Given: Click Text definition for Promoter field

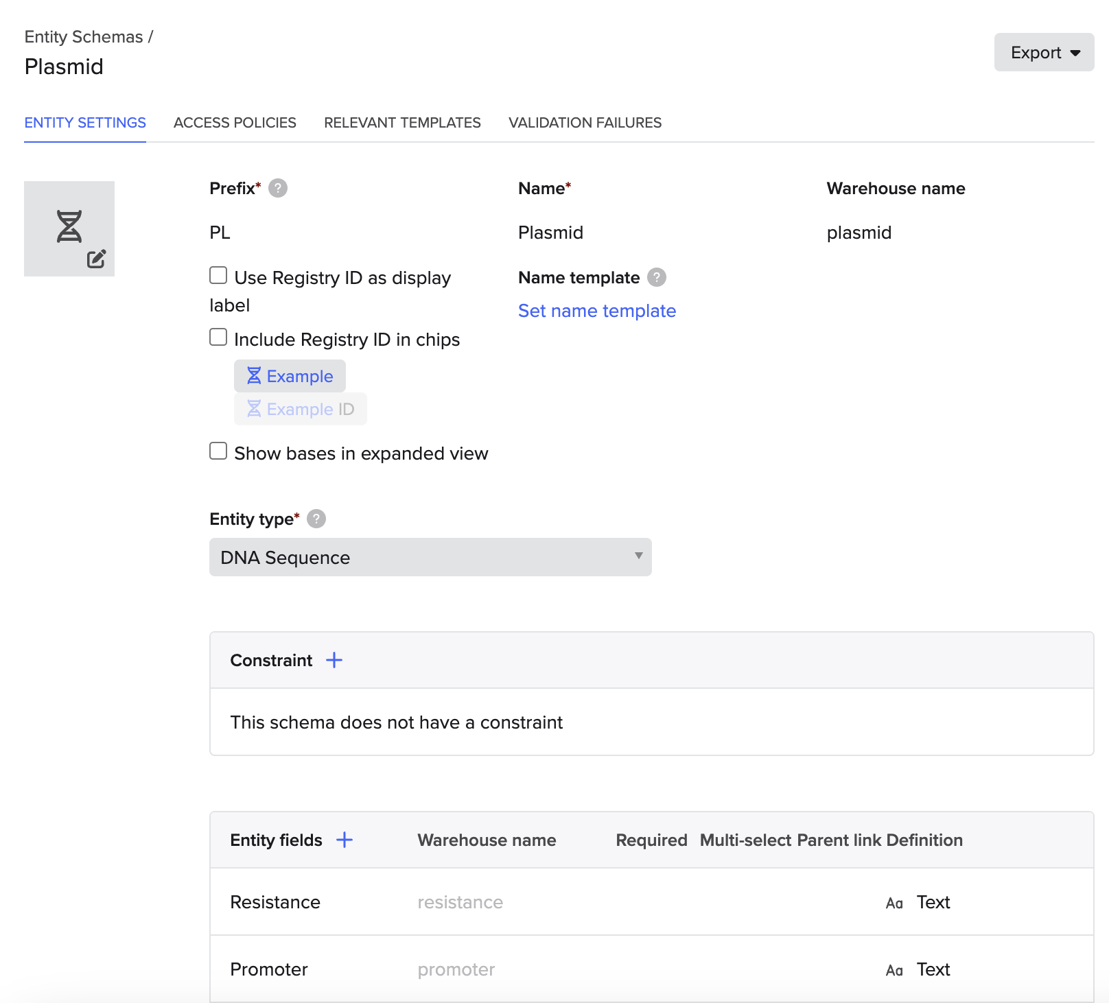Looking at the screenshot, I should coord(933,969).
